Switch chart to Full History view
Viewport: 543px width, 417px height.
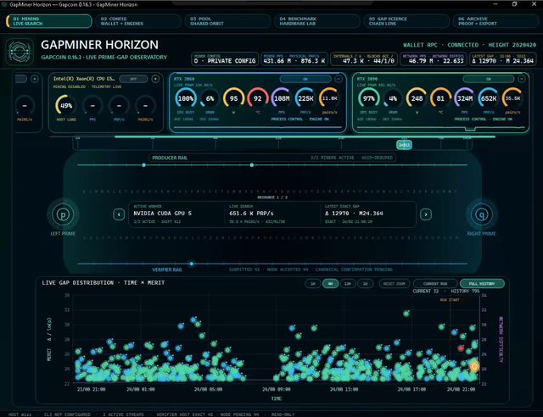pos(482,284)
